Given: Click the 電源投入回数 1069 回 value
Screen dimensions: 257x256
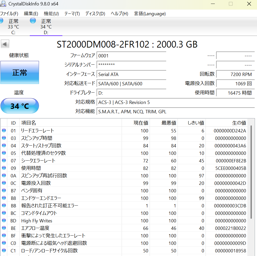Looking at the screenshot, I should [x=236, y=84].
